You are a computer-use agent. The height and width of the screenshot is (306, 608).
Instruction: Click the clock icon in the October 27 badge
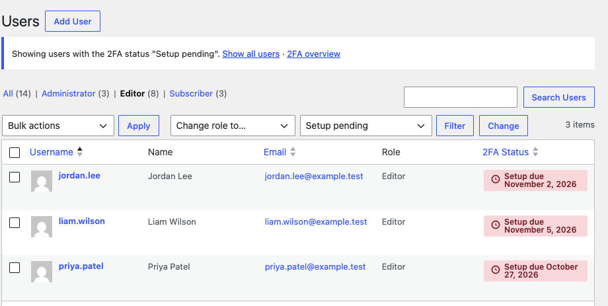click(495, 270)
